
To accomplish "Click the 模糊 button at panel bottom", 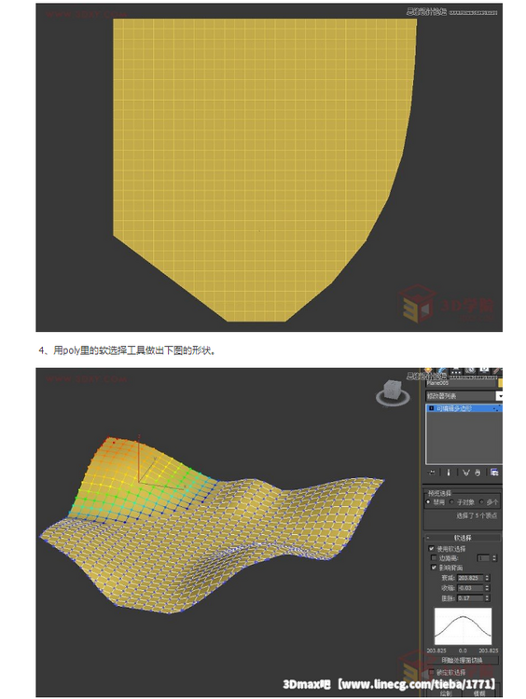I will [479, 693].
